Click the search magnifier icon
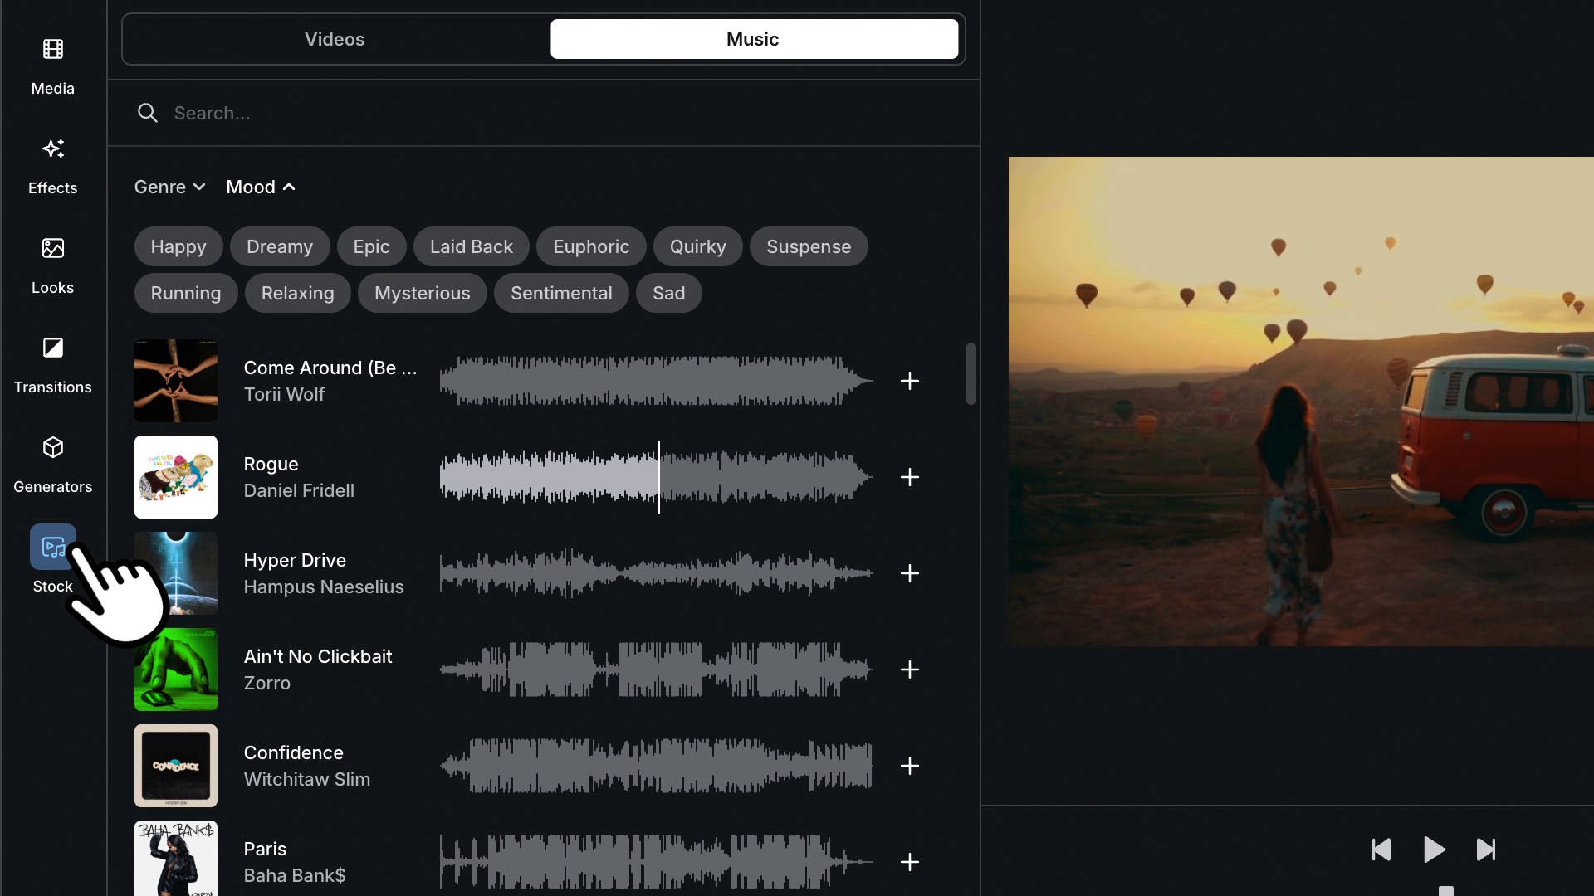This screenshot has height=896, width=1594. pos(148,113)
